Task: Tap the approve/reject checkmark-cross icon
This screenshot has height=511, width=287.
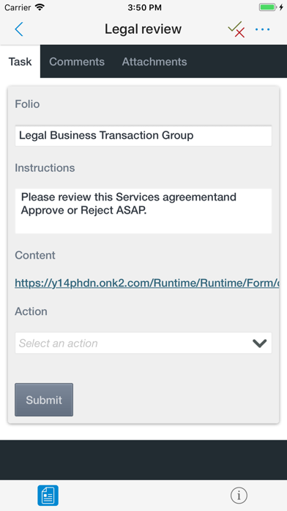Action: [x=236, y=29]
